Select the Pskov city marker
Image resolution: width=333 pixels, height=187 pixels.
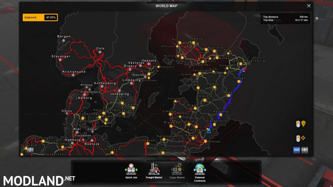click(x=229, y=96)
